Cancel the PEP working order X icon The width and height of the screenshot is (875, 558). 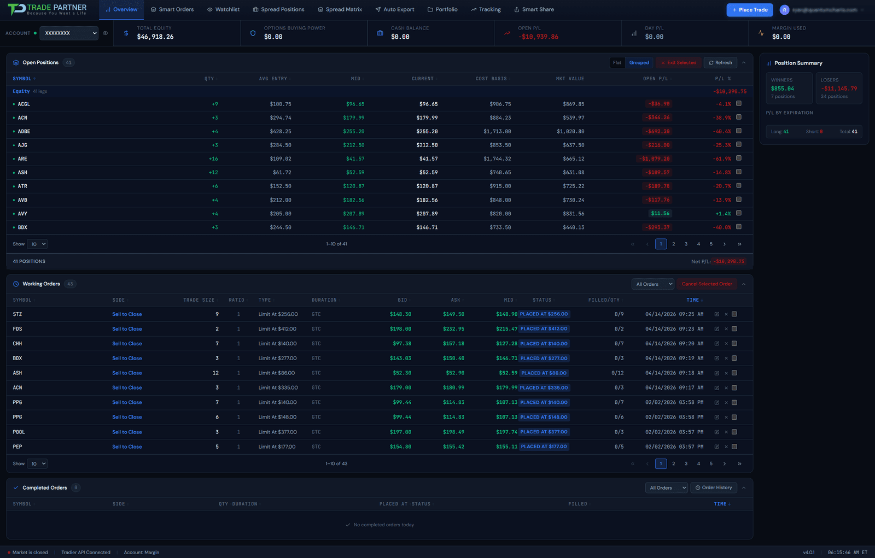726,447
